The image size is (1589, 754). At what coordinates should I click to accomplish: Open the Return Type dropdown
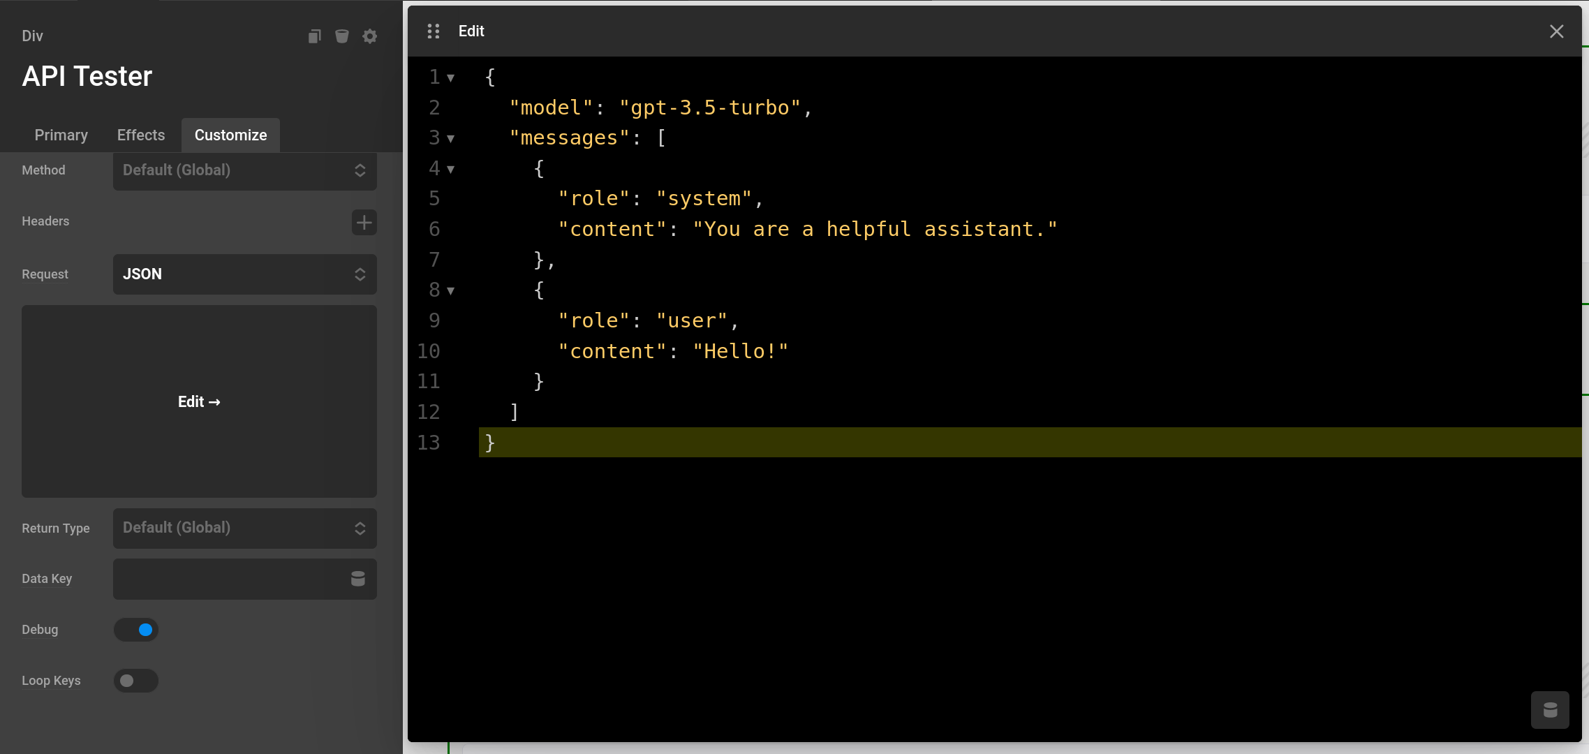pyautogui.click(x=244, y=528)
